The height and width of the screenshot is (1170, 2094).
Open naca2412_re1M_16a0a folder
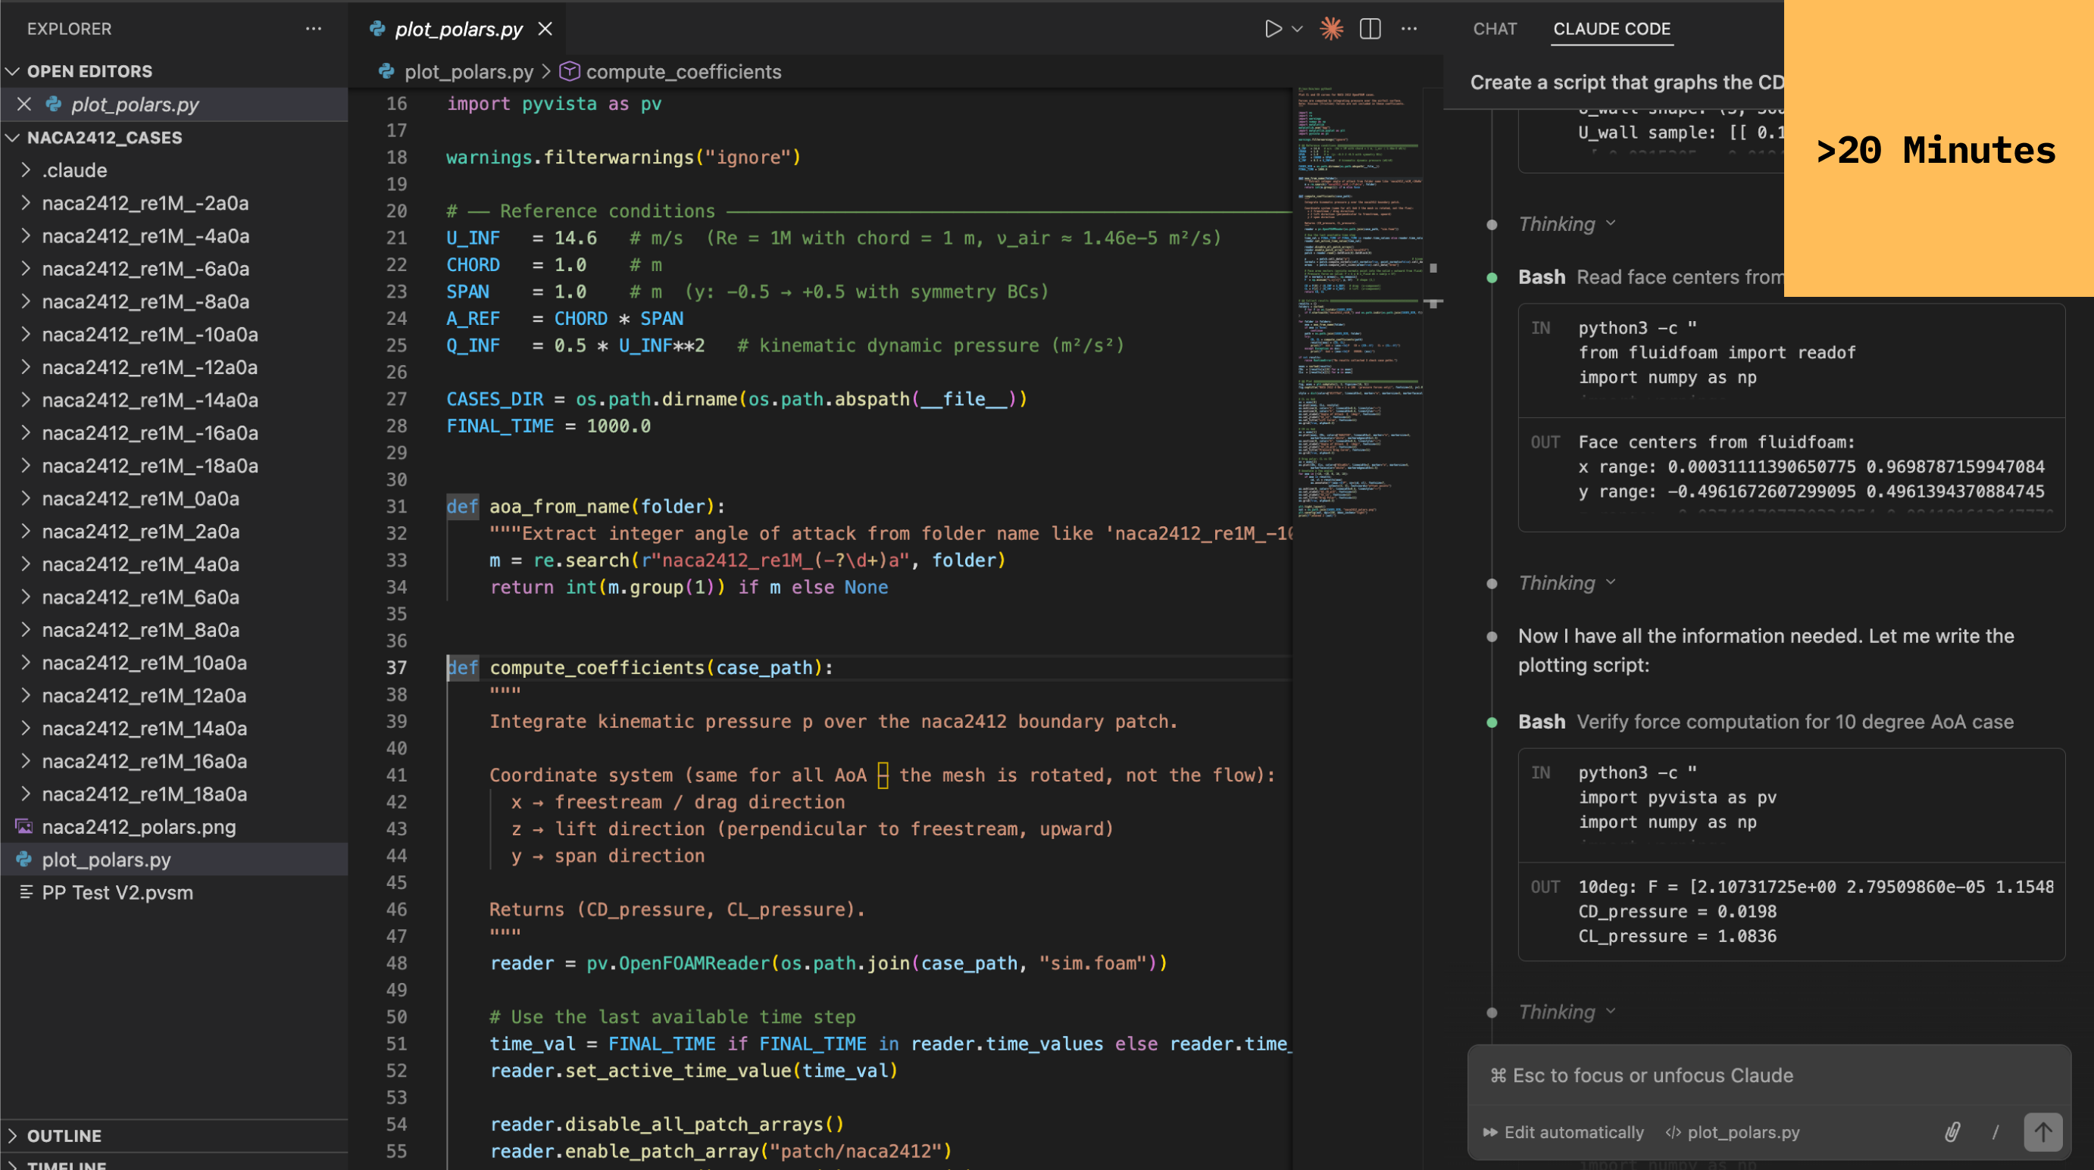[145, 761]
